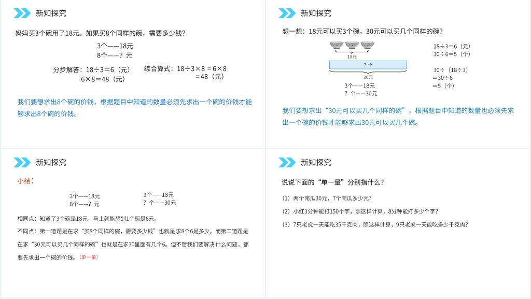Select item (2) 小红3分钟能打150个字
Image resolution: width=531 pixels, height=299 pixels.
360,211
